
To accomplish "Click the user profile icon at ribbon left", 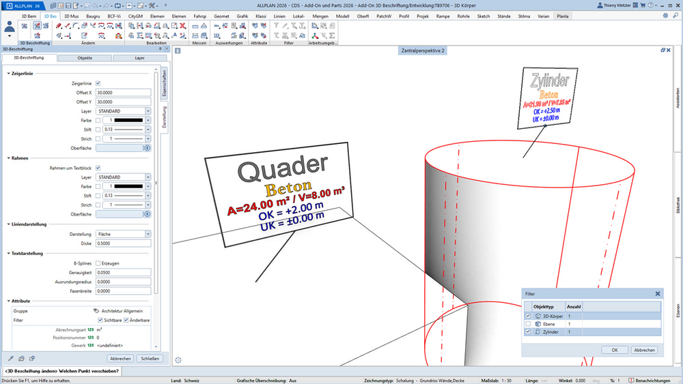I will [10, 27].
